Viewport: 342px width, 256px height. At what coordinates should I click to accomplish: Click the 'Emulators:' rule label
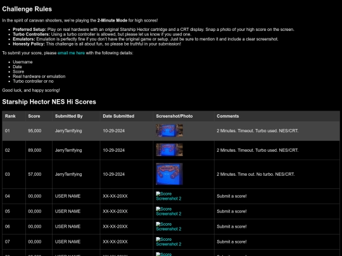24,39
